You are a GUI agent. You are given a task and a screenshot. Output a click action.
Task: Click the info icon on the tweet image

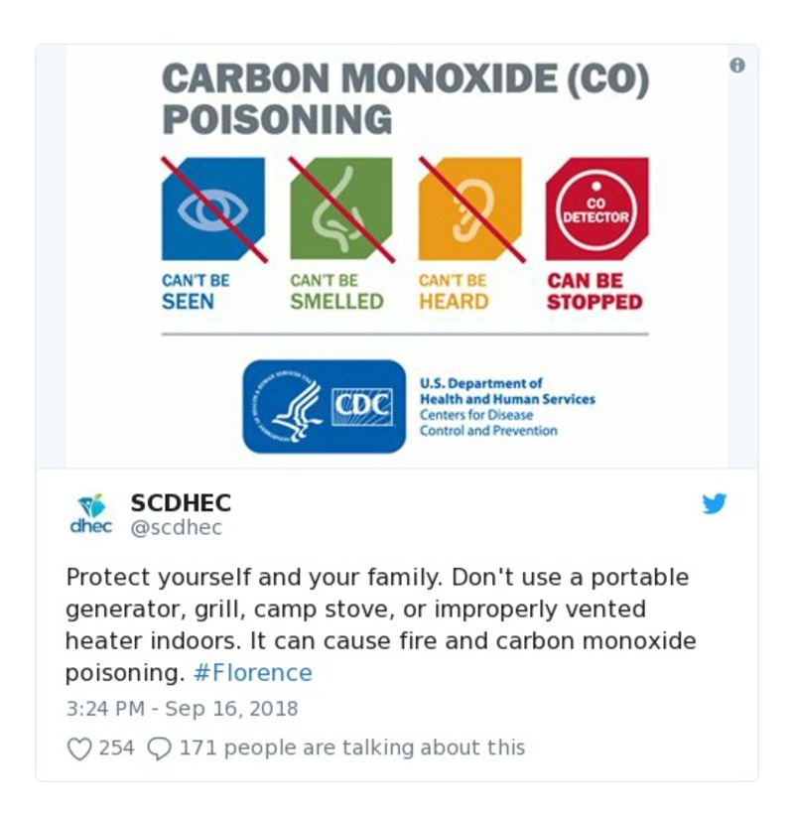[736, 66]
